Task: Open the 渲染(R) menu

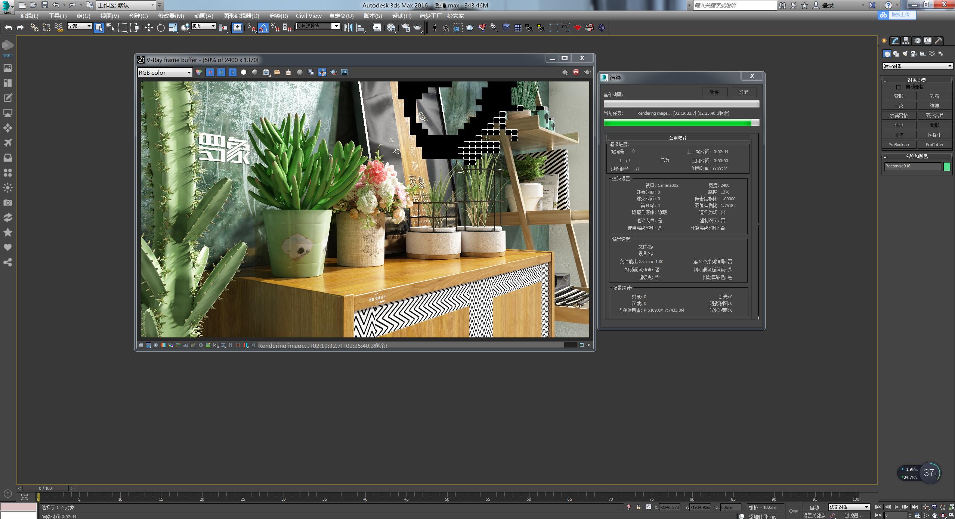Action: (x=278, y=16)
